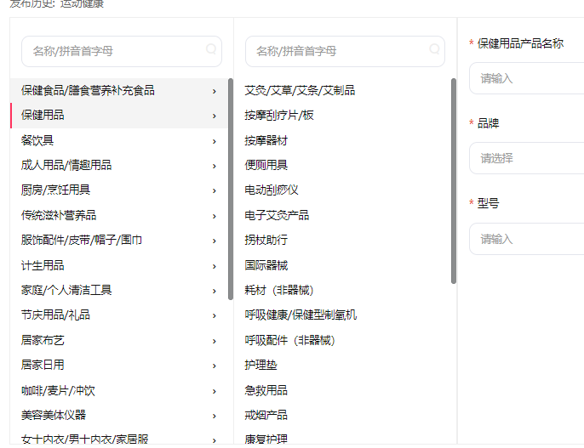Expand the 餐饮具 category chevron
The width and height of the screenshot is (584, 448).
point(215,140)
